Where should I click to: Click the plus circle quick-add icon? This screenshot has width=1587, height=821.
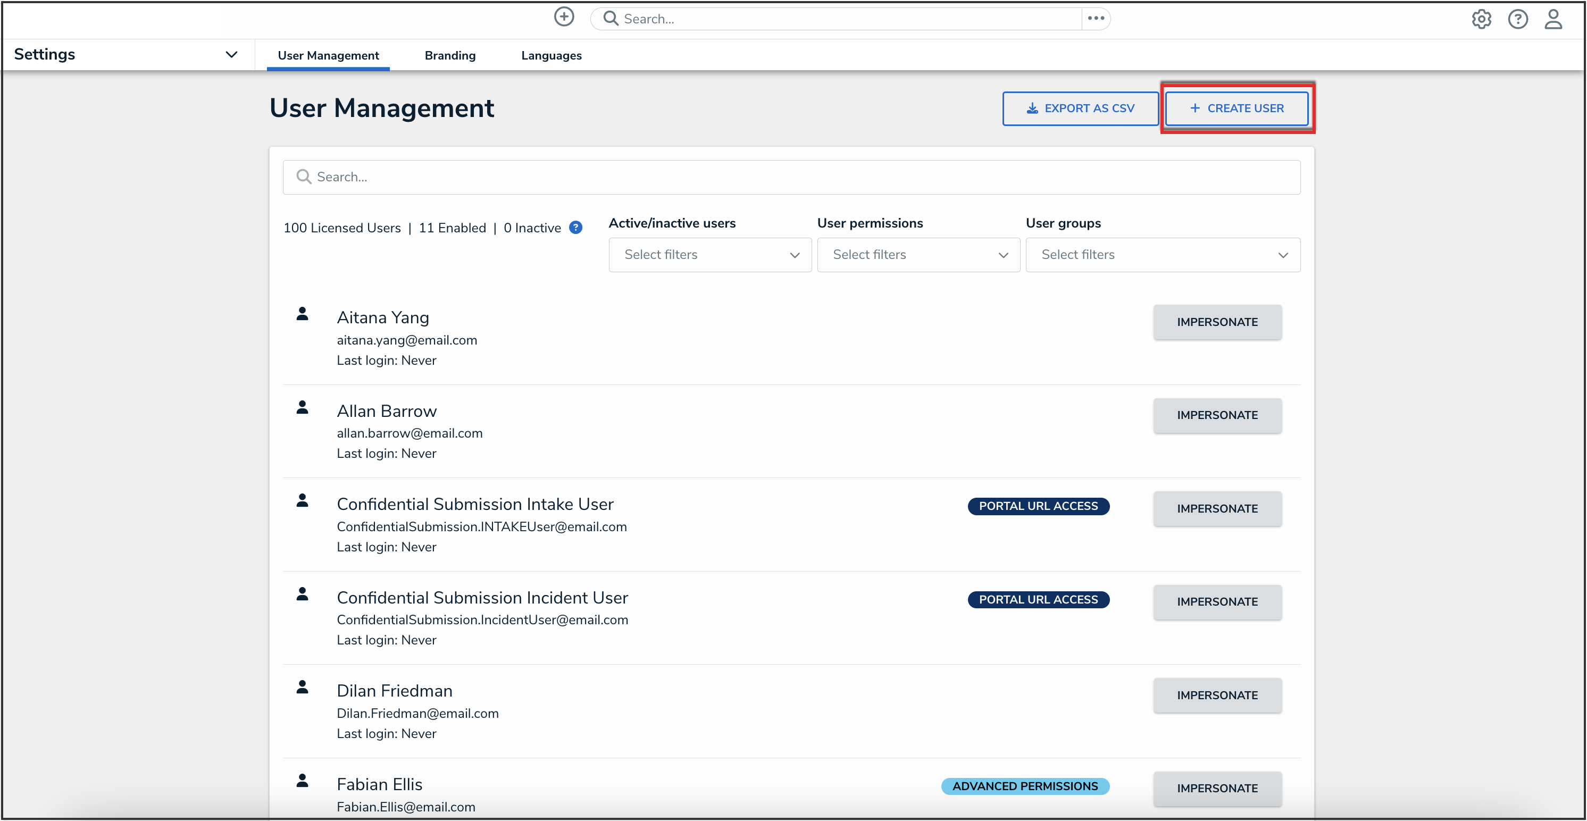pos(564,17)
